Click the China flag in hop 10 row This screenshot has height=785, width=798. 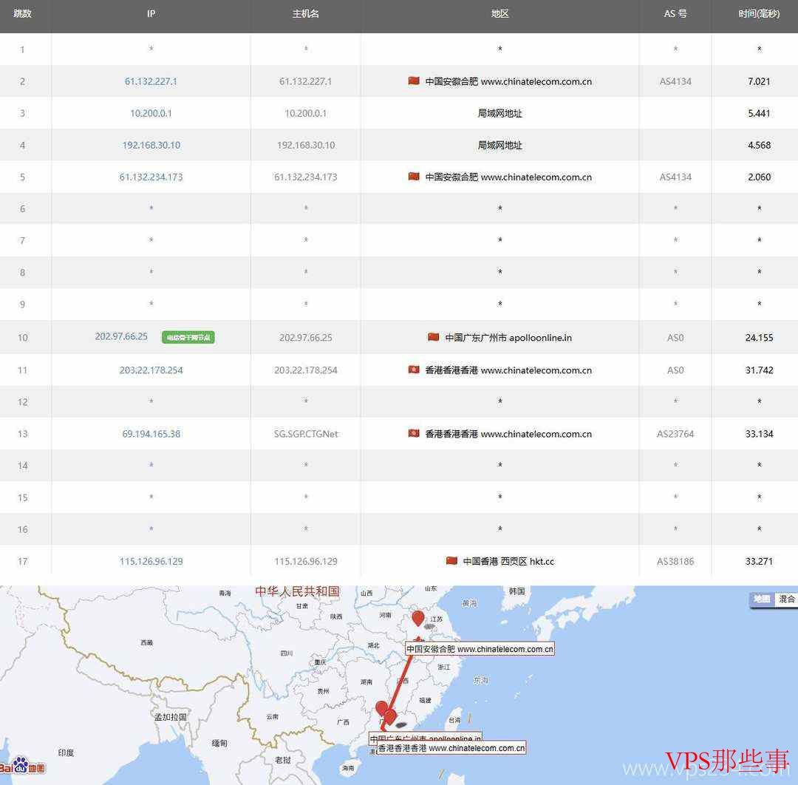434,337
